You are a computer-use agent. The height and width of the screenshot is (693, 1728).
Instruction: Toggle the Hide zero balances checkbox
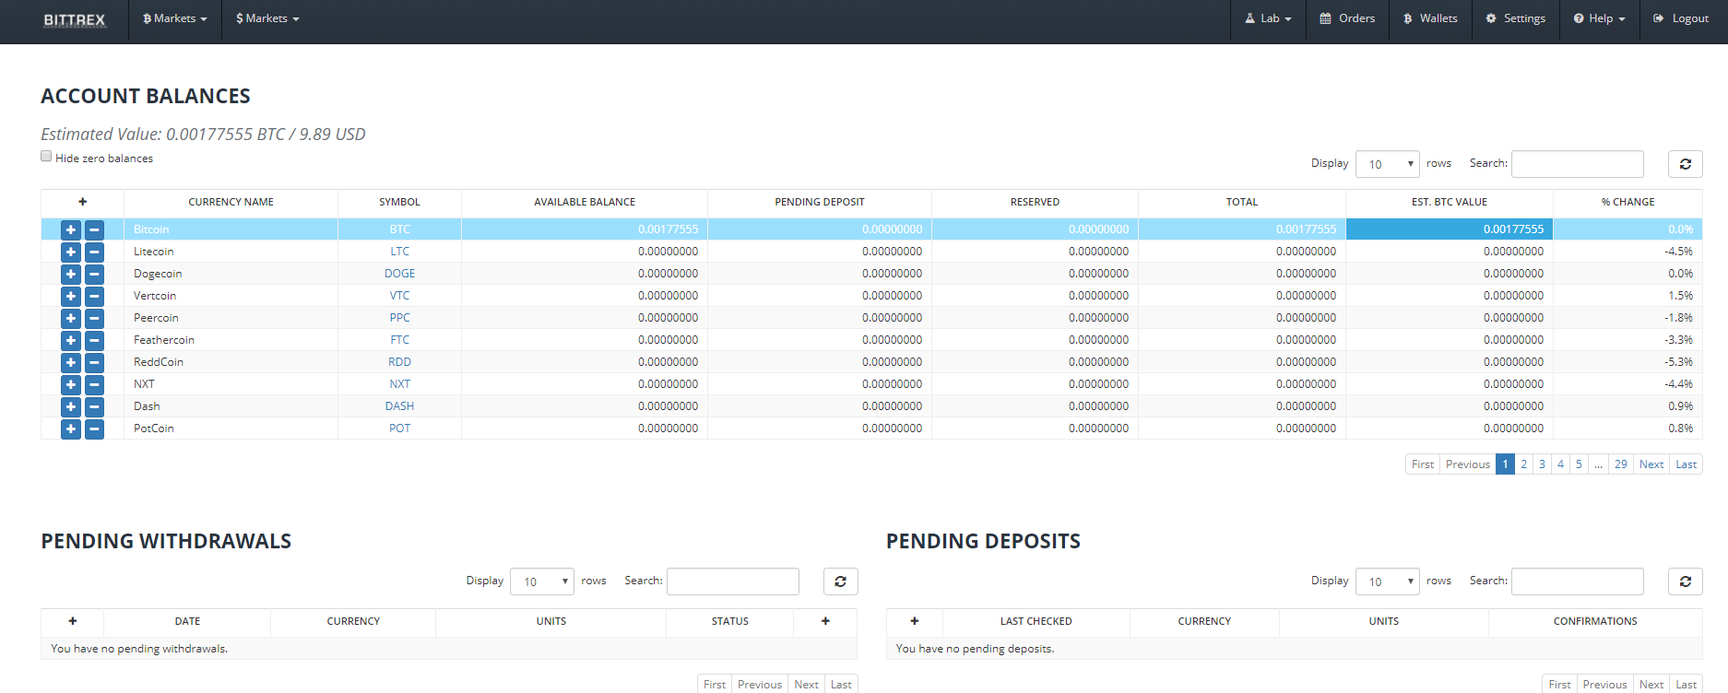click(x=46, y=157)
